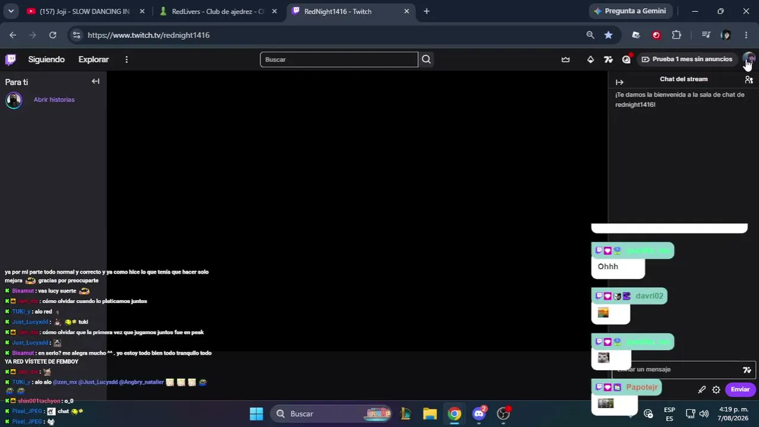Open a new browser tab
The width and height of the screenshot is (759, 427).
point(426,11)
